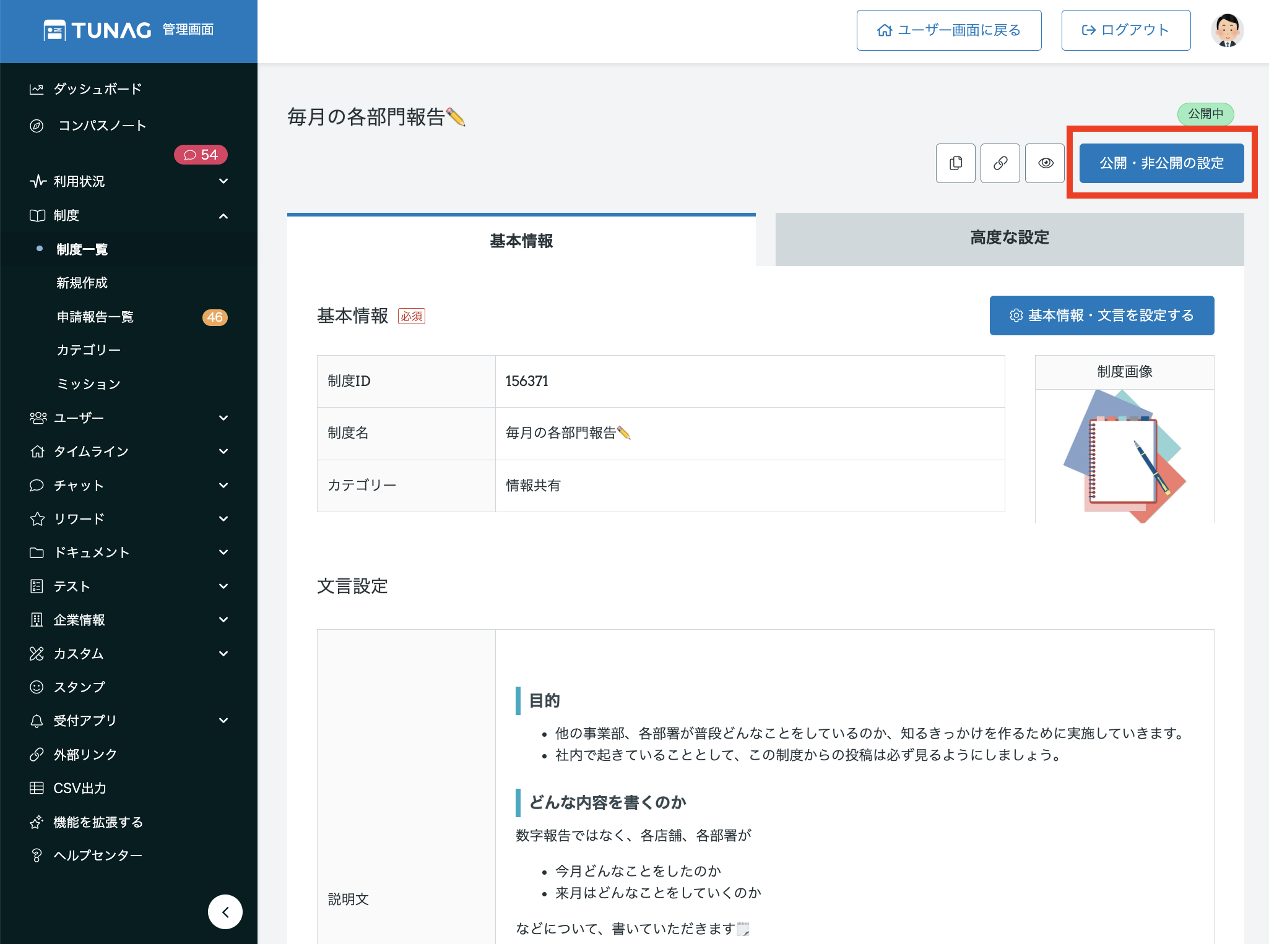Expand the チャット sidebar section
The height and width of the screenshot is (944, 1269).
click(x=223, y=486)
